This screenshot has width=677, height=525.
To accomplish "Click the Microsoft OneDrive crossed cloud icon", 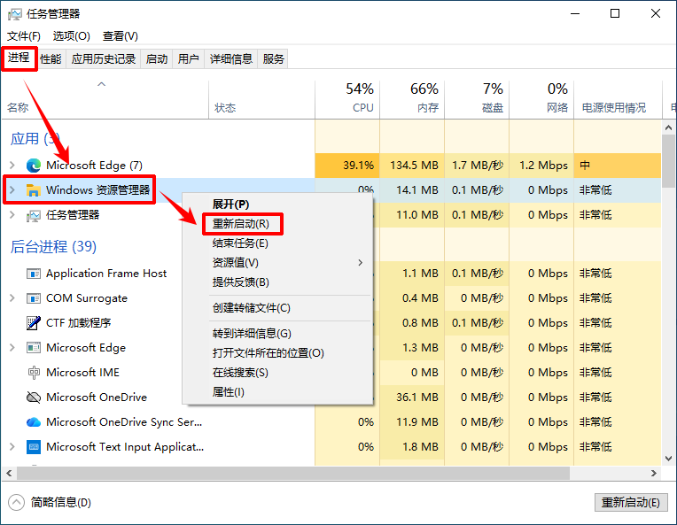I will [x=34, y=398].
